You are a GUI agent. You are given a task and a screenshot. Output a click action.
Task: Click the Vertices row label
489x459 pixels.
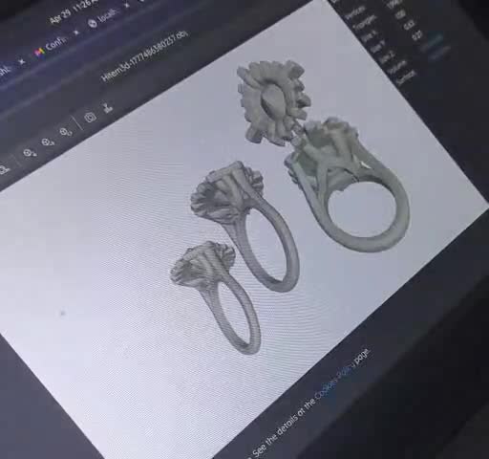(355, 13)
